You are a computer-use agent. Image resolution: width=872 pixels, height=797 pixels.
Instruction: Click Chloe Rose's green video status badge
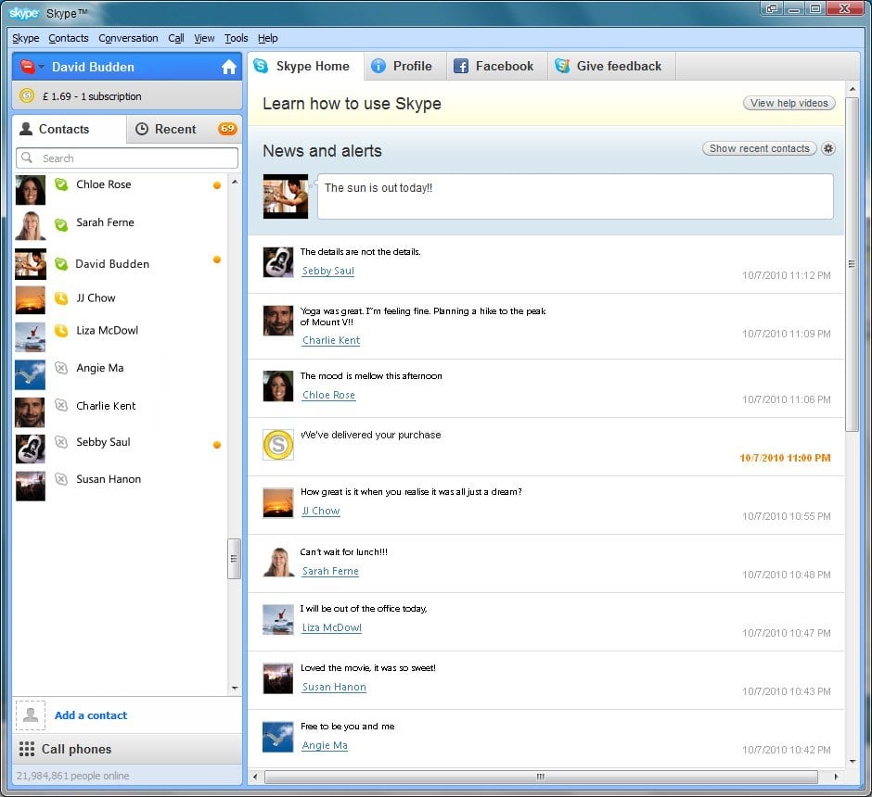point(62,183)
